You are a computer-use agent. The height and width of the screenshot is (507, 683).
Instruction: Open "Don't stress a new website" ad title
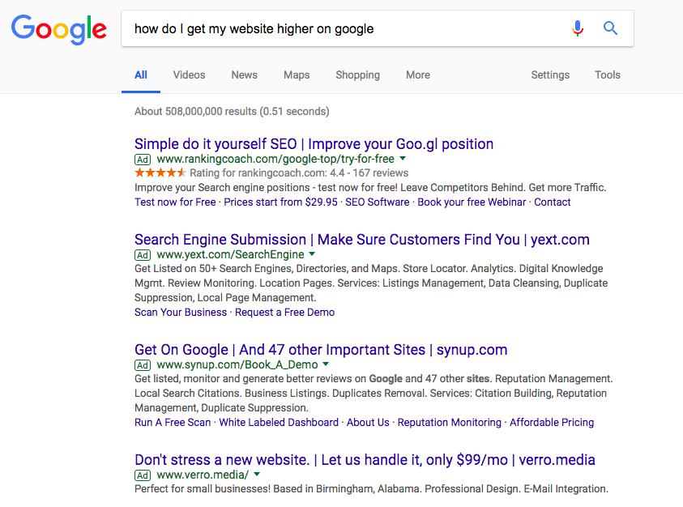click(x=365, y=460)
